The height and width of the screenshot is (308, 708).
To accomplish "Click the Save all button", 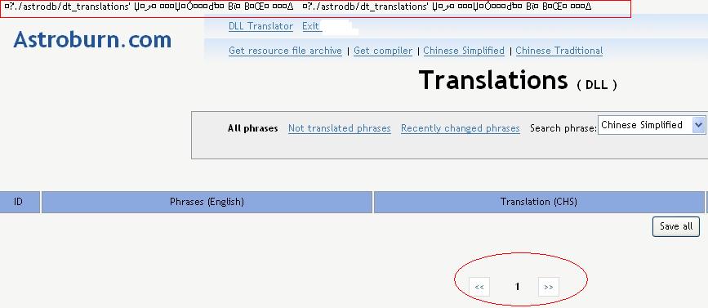I will pyautogui.click(x=676, y=226).
